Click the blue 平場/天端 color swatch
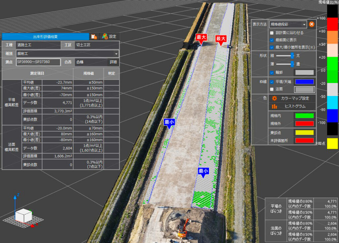The width and height of the screenshot is (339, 243). [x=304, y=82]
